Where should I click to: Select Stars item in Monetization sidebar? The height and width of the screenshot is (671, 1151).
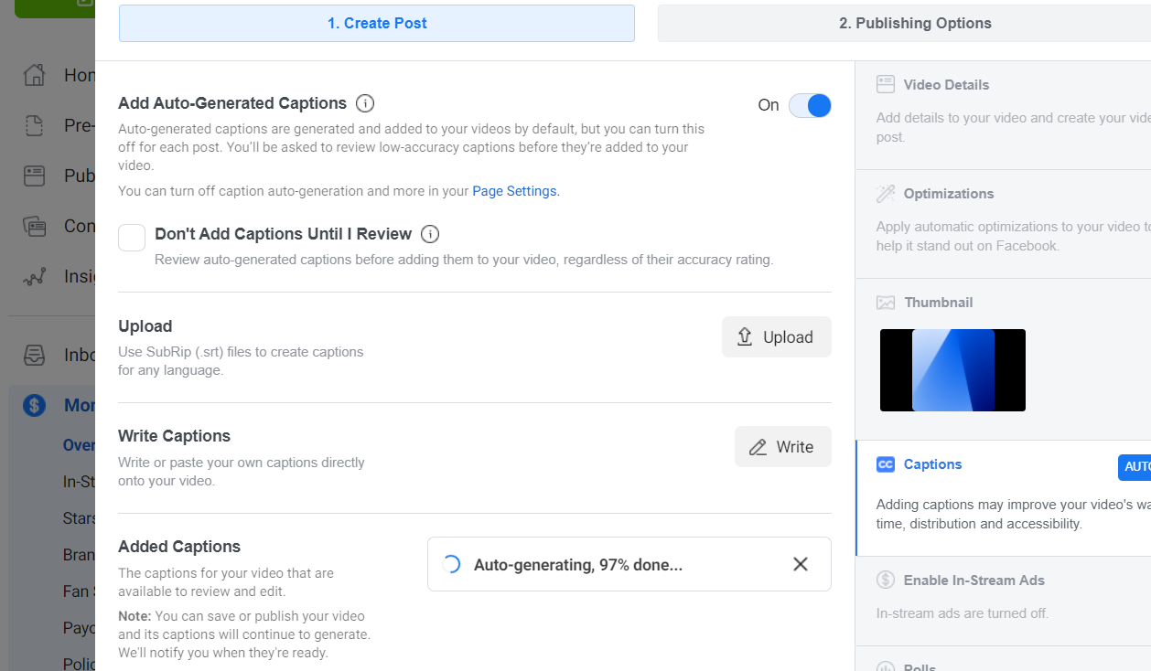(80, 518)
